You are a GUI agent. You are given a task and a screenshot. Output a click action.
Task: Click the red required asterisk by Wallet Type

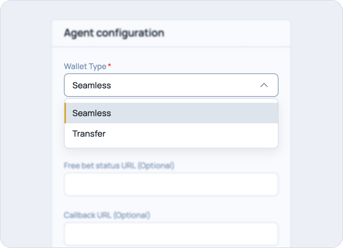click(109, 65)
